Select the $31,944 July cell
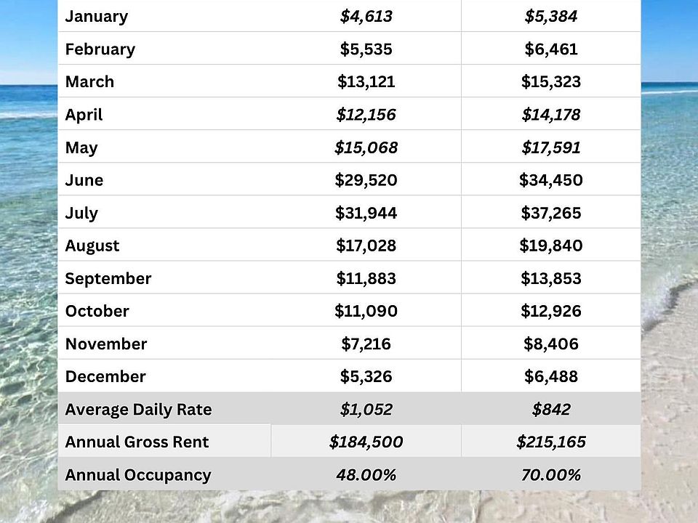Viewport: 698px width, 523px height. pos(366,213)
